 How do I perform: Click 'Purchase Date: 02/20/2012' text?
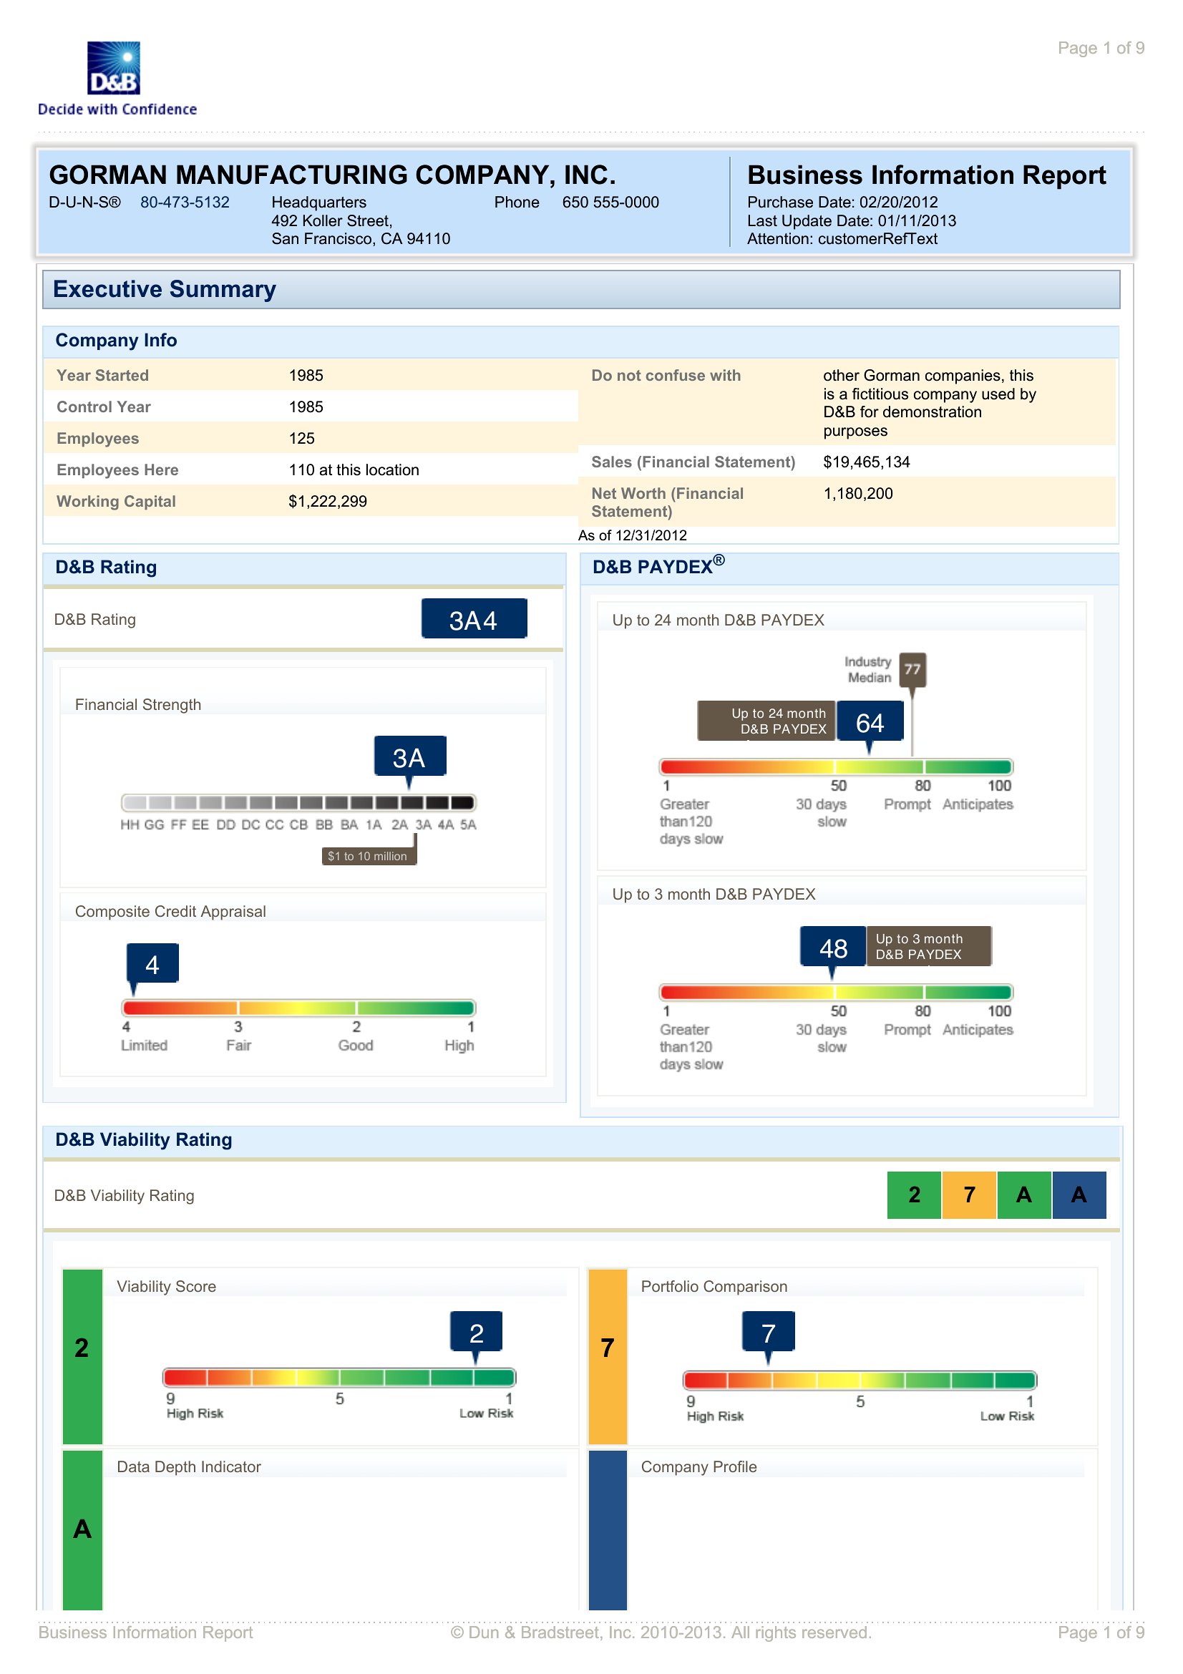click(x=842, y=203)
